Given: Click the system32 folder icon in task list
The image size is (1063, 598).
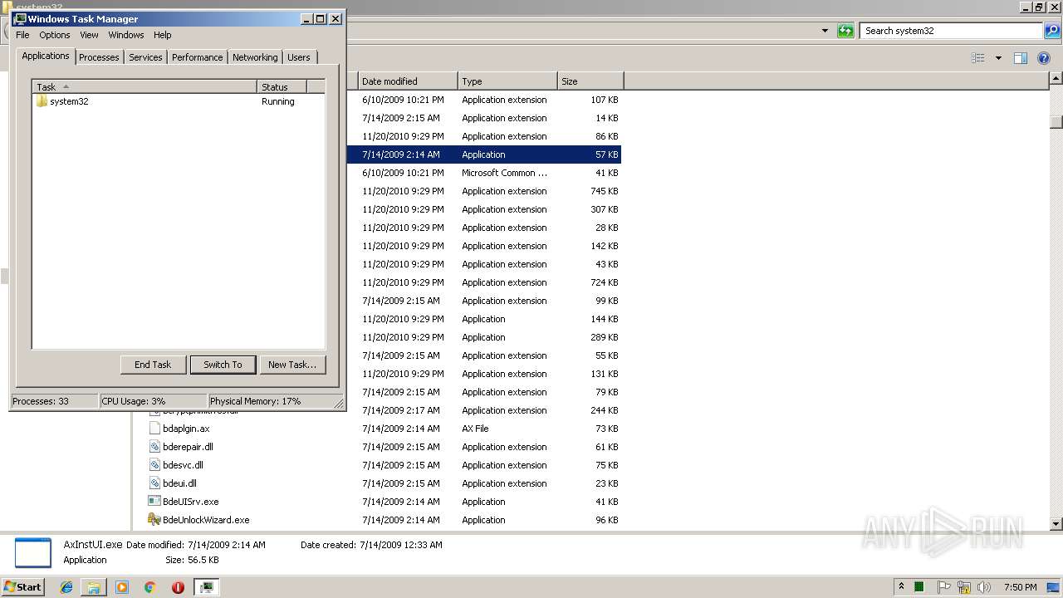Looking at the screenshot, I should pos(42,101).
